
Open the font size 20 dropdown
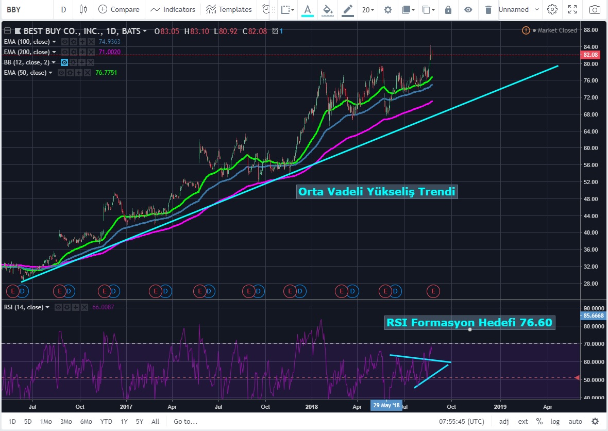tap(367, 9)
